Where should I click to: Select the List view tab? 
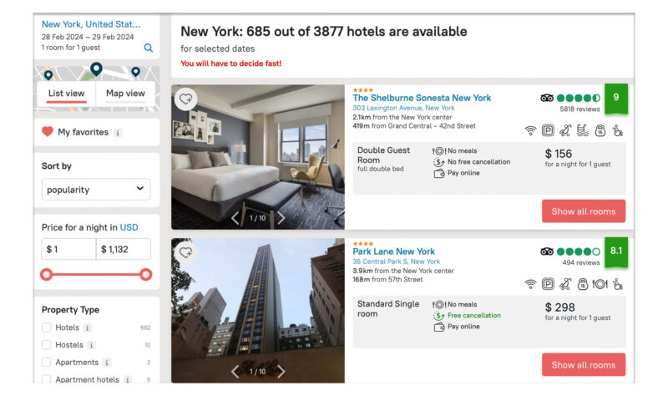67,94
